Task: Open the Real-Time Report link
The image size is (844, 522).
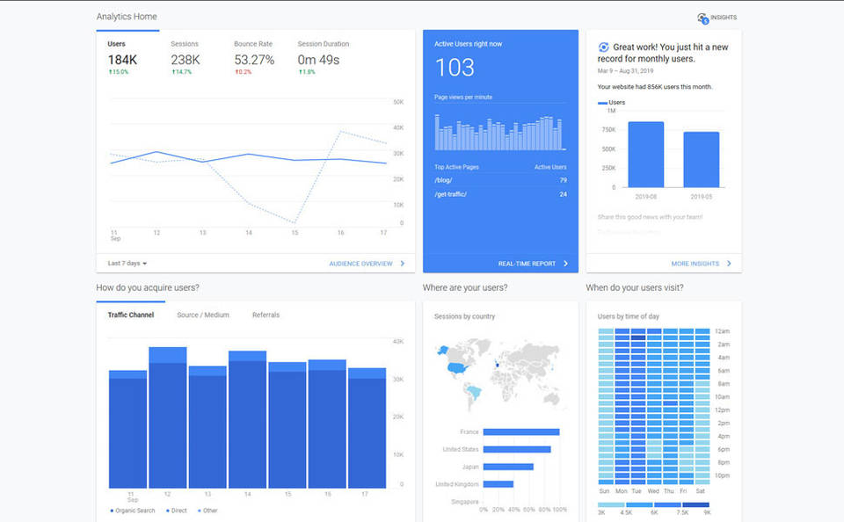Action: (x=527, y=264)
